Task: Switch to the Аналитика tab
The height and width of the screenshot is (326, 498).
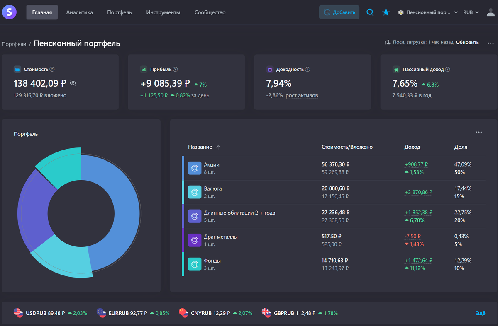Action: click(x=80, y=12)
